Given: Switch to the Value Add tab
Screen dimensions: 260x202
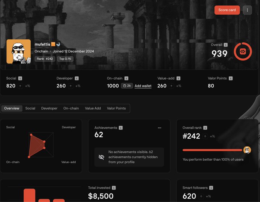Looking at the screenshot, I should 93,108.
